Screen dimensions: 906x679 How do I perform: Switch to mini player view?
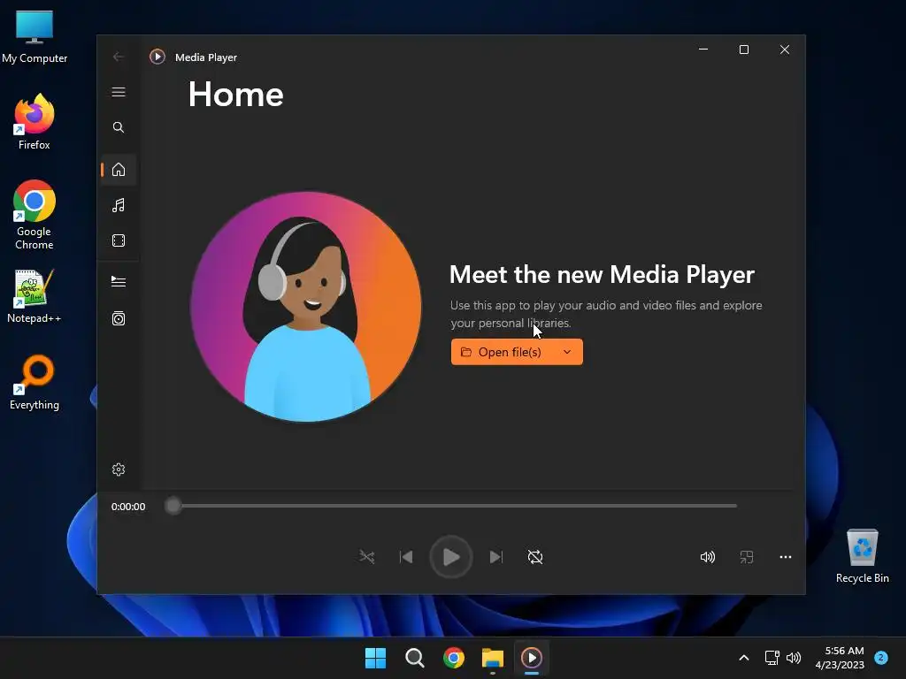[747, 557]
